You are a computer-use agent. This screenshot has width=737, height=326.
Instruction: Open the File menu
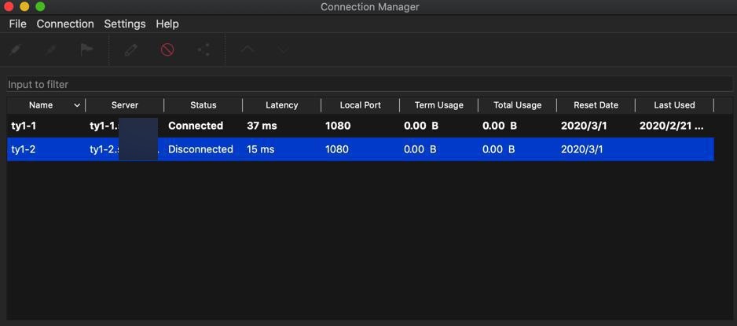tap(17, 24)
